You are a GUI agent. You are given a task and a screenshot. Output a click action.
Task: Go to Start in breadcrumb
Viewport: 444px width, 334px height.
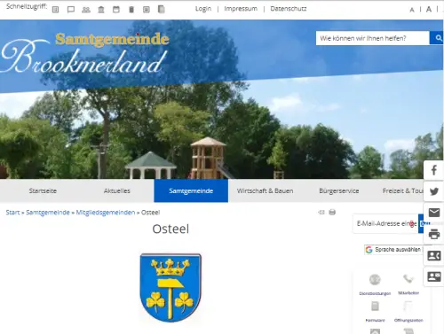click(12, 213)
